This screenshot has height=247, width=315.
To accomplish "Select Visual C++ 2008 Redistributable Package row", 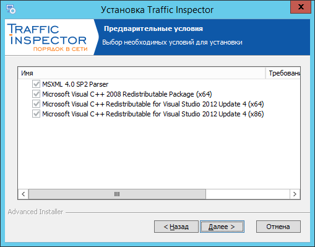I will [x=127, y=94].
